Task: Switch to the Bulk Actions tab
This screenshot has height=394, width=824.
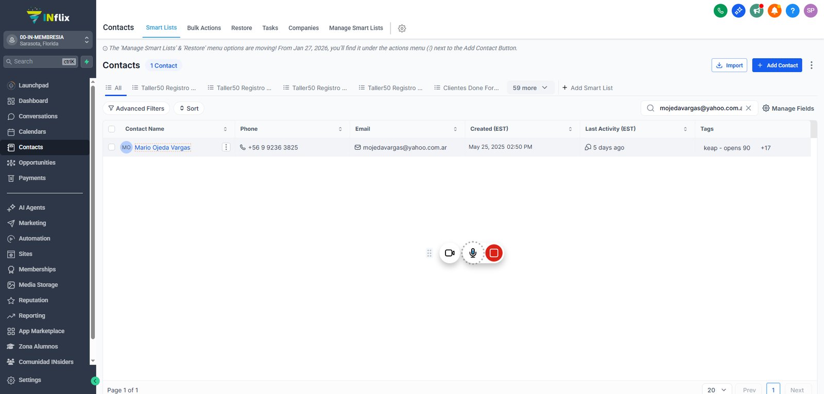Action: [x=204, y=28]
